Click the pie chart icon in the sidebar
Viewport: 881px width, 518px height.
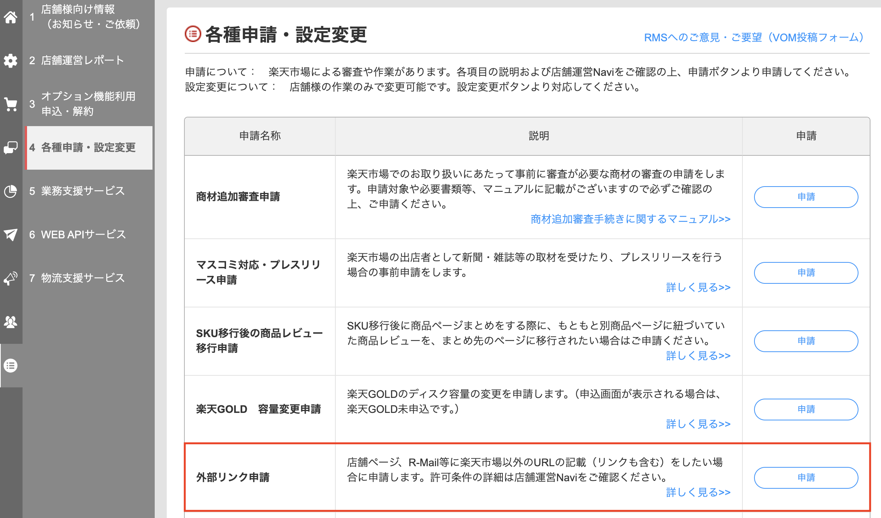(11, 191)
